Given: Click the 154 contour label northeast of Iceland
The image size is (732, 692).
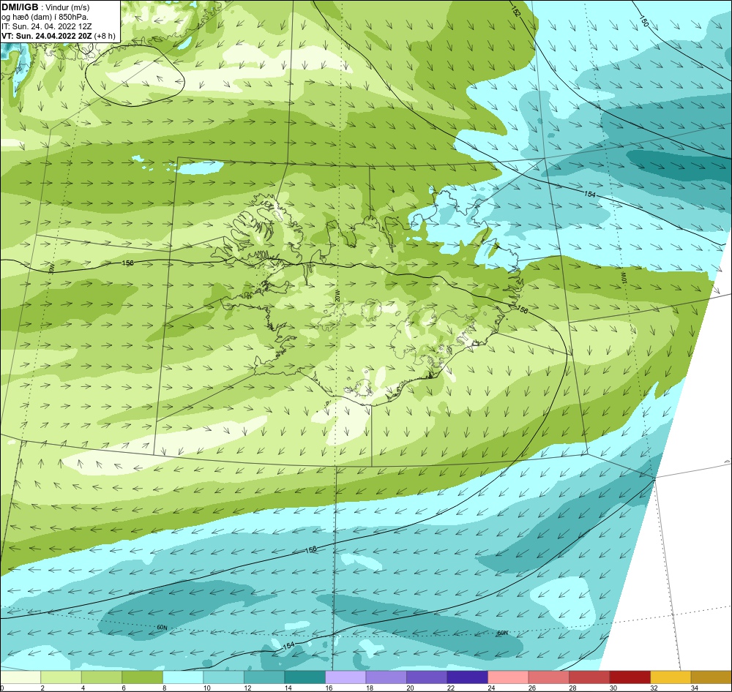Looking at the screenshot, I should (x=590, y=194).
